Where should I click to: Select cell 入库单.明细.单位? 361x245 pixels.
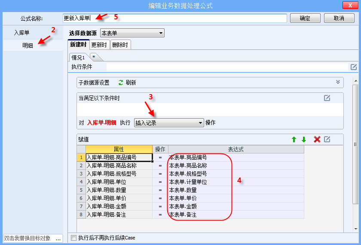[x=119, y=182]
